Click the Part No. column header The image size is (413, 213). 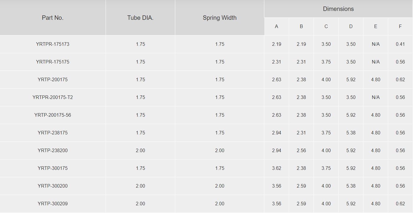(53, 18)
